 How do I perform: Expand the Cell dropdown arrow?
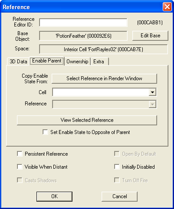[x=152, y=92]
